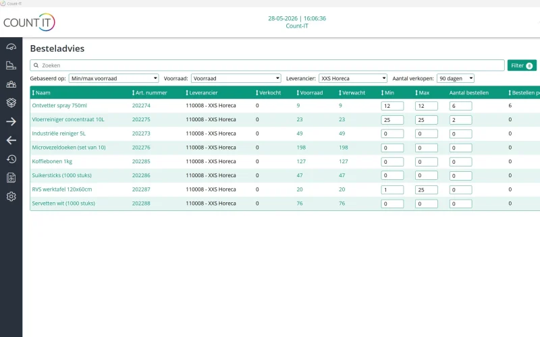Image resolution: width=540 pixels, height=337 pixels.
Task: Click Voorraad value 198 for Microvezeldoeken
Action: 301,148
